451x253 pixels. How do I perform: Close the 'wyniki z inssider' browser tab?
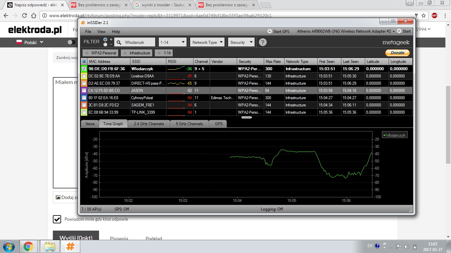tap(191, 5)
